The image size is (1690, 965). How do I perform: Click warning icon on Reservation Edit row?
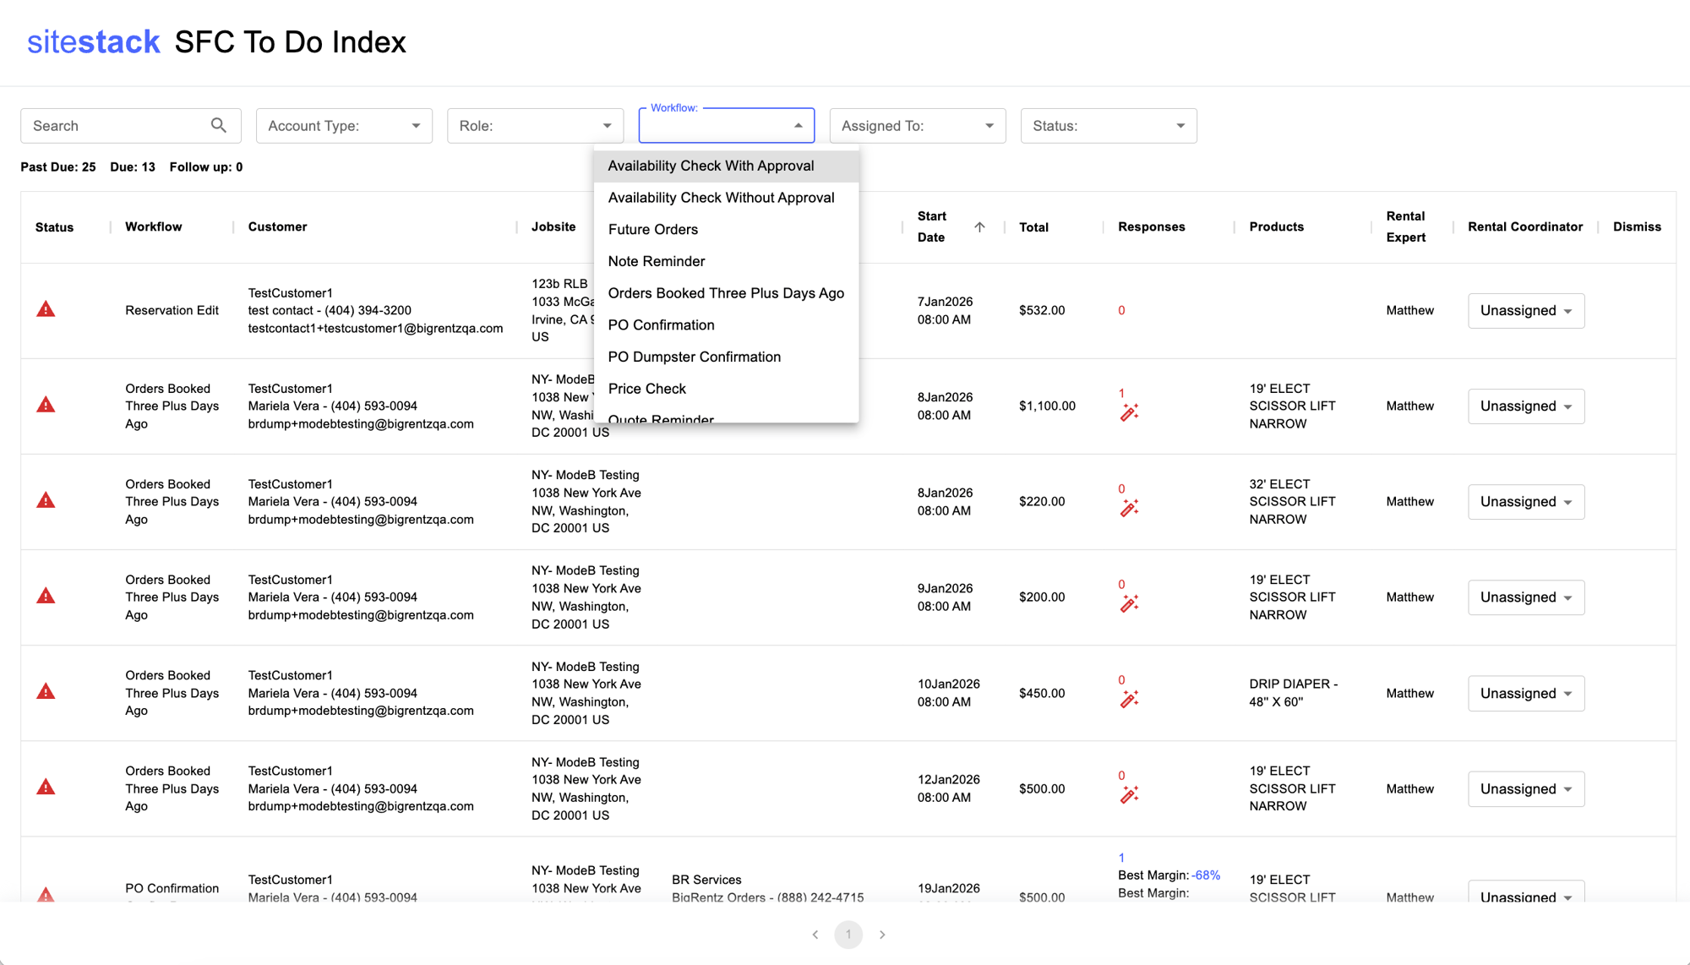coord(46,309)
